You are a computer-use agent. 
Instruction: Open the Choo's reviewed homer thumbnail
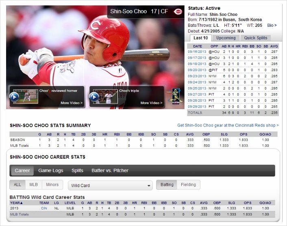point(26,97)
